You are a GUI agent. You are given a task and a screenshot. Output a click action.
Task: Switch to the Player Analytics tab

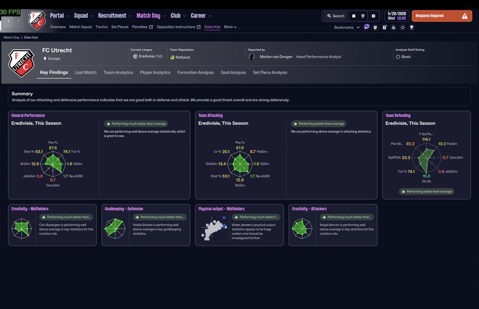point(155,72)
